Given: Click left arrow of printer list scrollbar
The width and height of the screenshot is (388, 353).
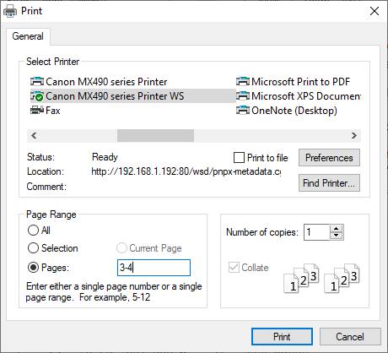Looking at the screenshot, I should pyautogui.click(x=34, y=136).
